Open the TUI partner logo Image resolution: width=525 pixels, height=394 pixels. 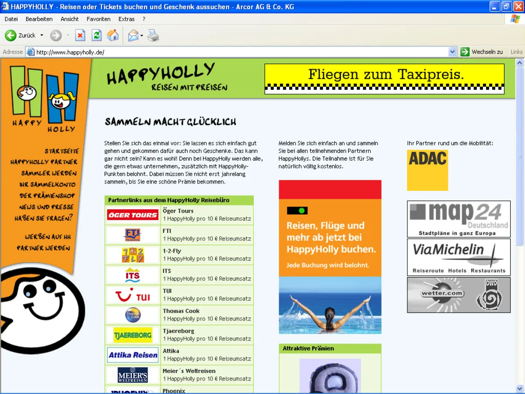133,295
